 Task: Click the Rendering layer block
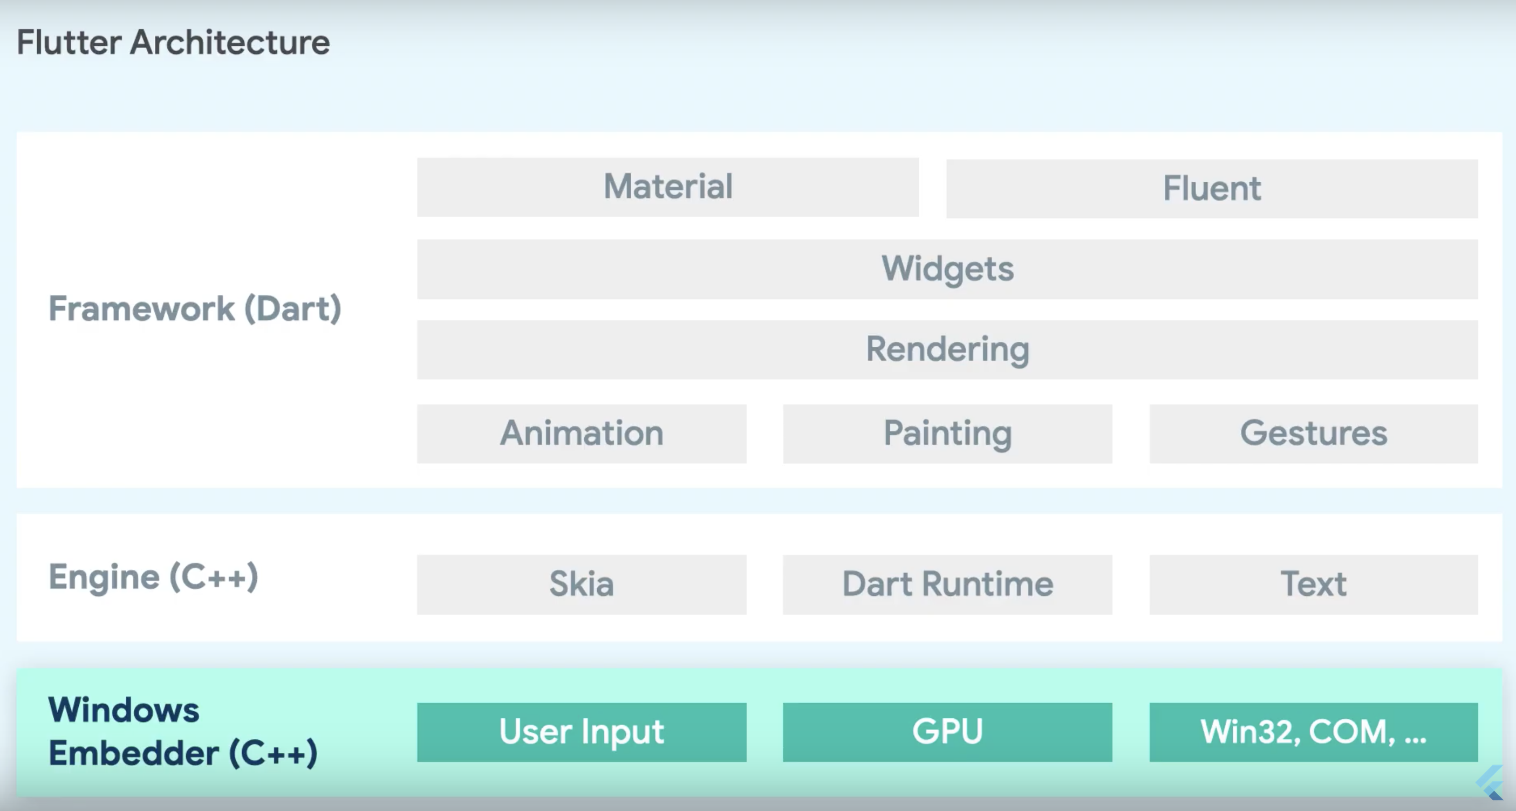[947, 349]
